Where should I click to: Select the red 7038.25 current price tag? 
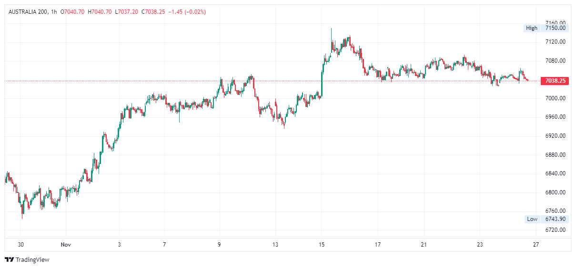pos(555,81)
